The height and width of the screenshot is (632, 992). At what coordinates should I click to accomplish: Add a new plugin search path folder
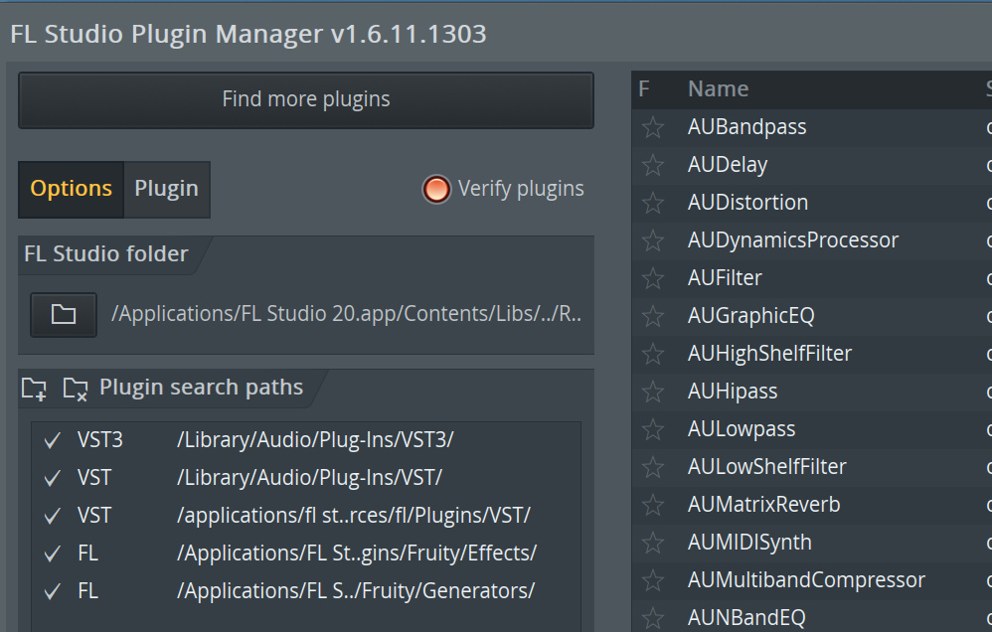[x=34, y=389]
